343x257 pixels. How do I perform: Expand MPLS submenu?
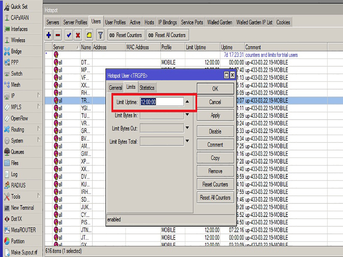[x=39, y=106]
